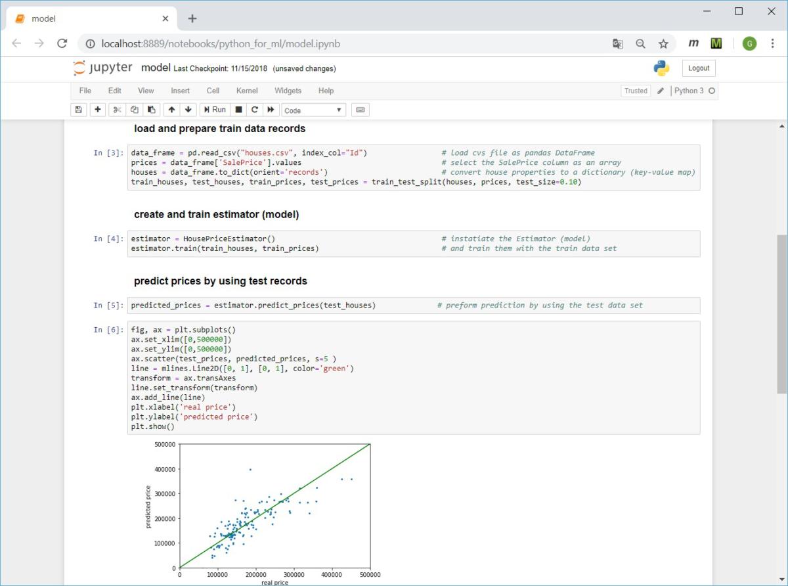Click inside code cell In [5]
This screenshot has width=788, height=586.
point(414,305)
